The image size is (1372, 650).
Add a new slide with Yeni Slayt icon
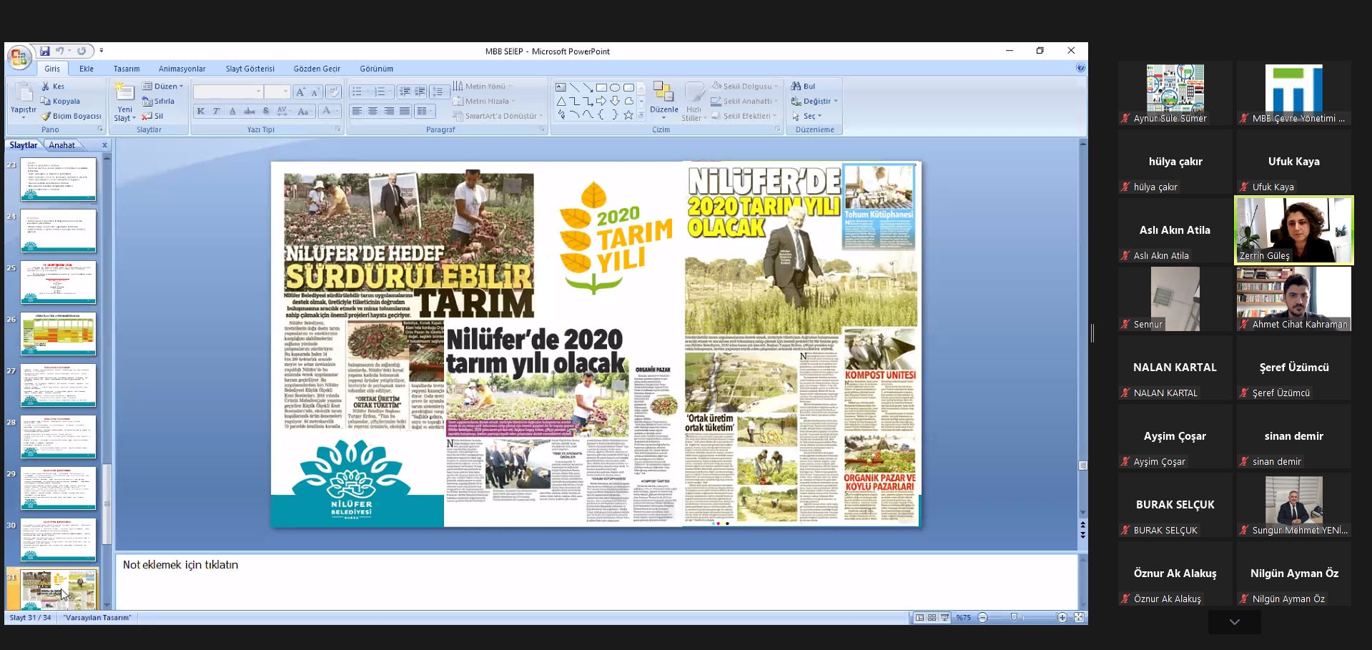tap(124, 92)
